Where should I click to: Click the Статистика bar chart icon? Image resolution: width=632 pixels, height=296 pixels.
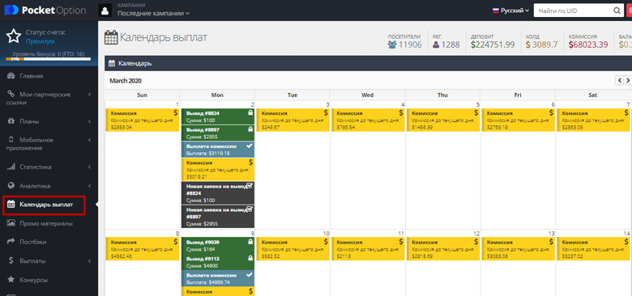point(11,167)
